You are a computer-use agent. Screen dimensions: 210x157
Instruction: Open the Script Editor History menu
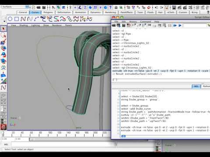point(133,22)
